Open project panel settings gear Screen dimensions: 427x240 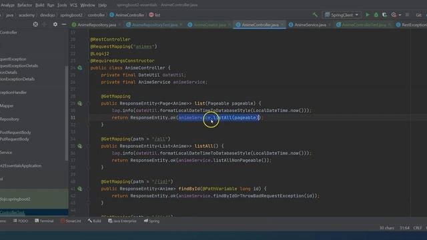[x=55, y=24]
